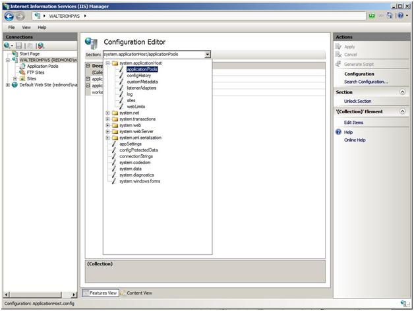Select webLimits in section tree
This screenshot has width=414, height=311.
(136, 107)
